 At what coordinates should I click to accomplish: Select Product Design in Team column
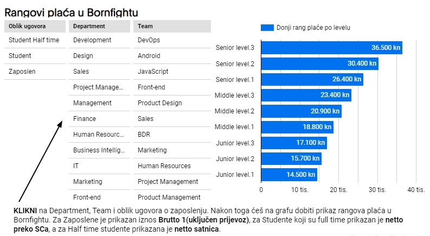click(x=158, y=103)
